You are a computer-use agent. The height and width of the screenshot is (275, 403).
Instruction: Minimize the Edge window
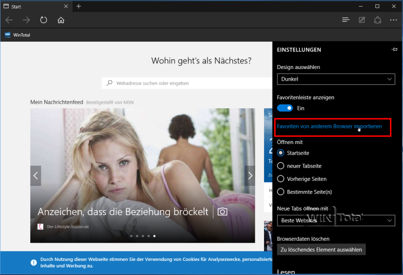click(x=361, y=6)
